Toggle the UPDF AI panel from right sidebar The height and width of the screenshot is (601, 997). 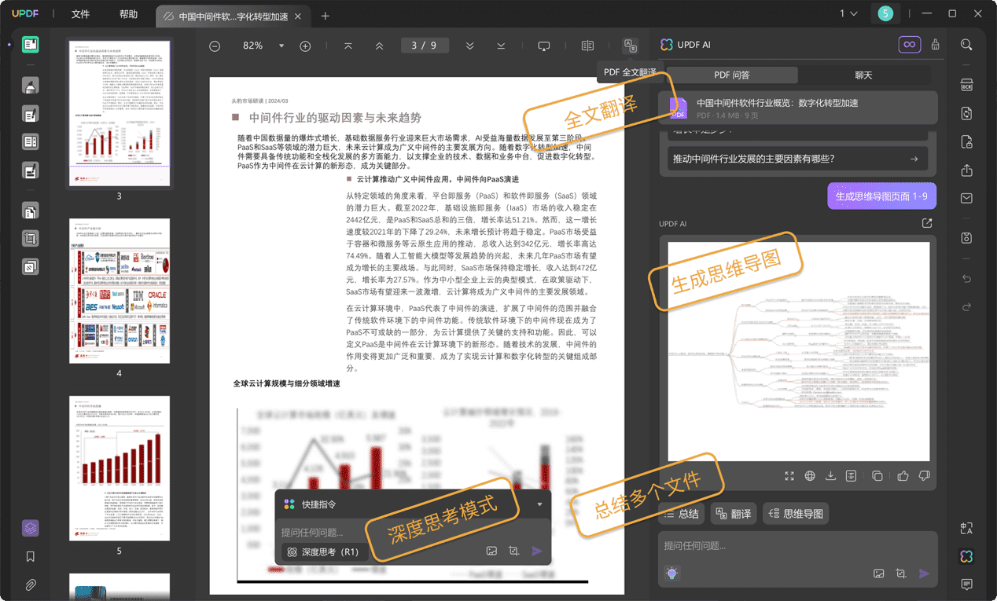click(967, 556)
